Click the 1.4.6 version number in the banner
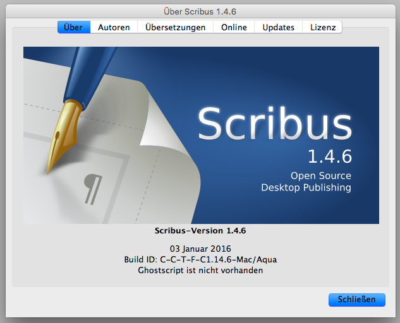Viewport: 400px width, 323px height. click(329, 156)
